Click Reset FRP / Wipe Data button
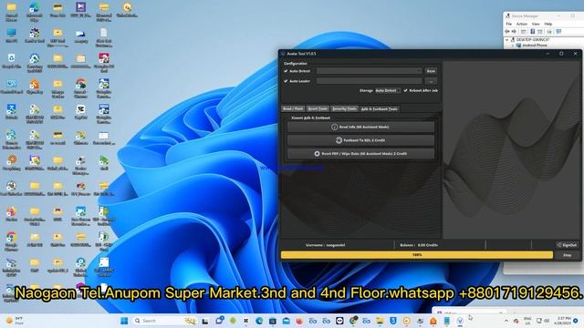This screenshot has width=584, height=328. coord(360,154)
